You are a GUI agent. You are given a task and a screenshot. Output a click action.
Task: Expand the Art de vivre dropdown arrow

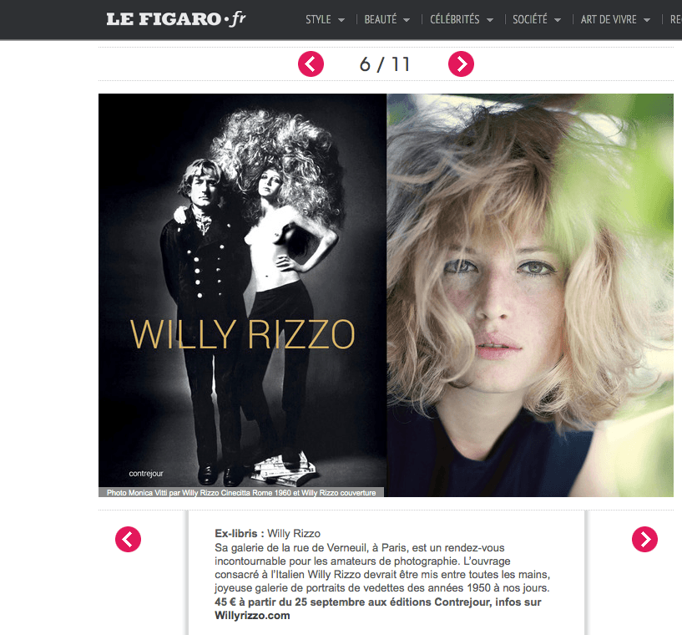647,20
